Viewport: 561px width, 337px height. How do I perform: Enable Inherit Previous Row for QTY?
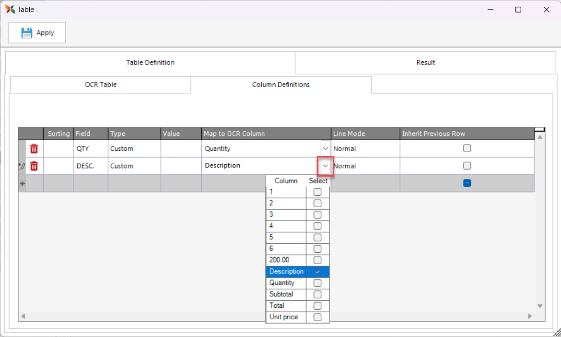467,148
